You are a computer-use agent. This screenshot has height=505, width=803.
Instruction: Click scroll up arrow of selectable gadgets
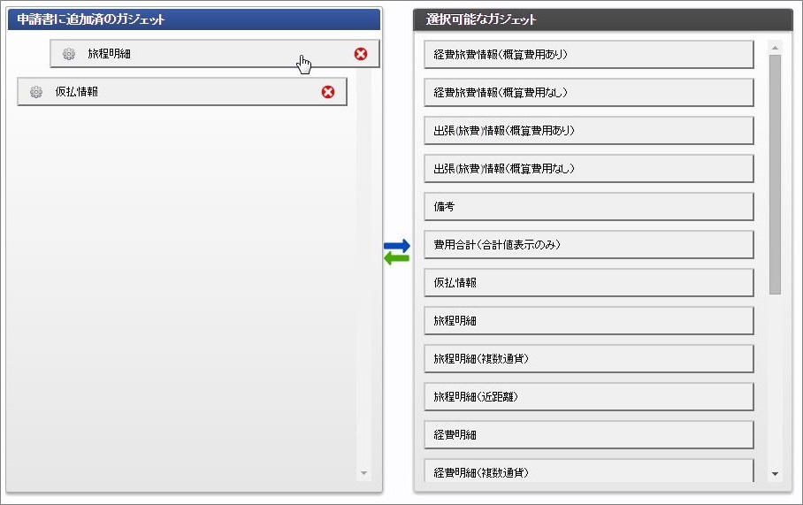click(x=775, y=48)
